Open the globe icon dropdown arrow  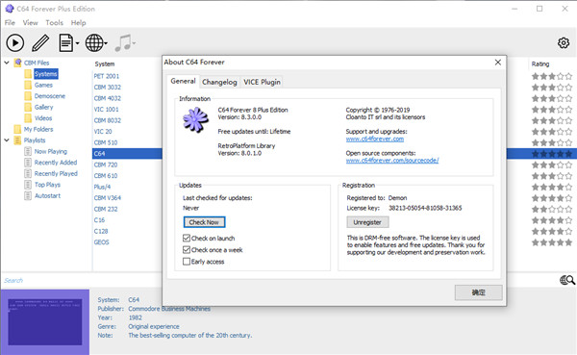click(x=106, y=43)
